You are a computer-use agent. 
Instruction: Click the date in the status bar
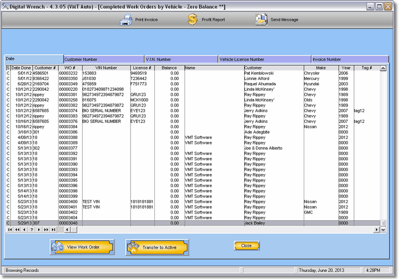(x=322, y=270)
